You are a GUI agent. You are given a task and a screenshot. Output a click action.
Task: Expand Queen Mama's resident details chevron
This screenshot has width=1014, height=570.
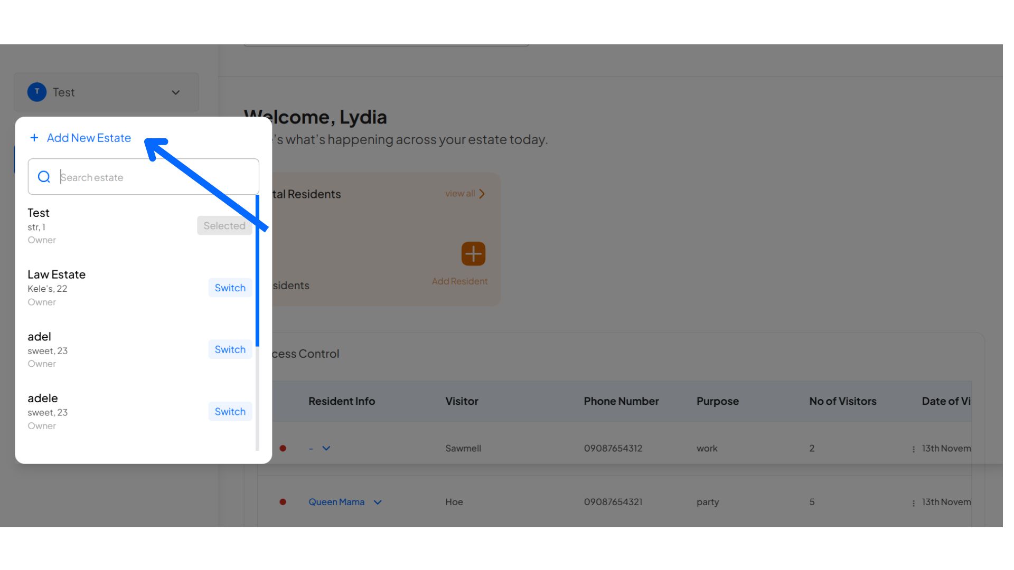(x=378, y=502)
